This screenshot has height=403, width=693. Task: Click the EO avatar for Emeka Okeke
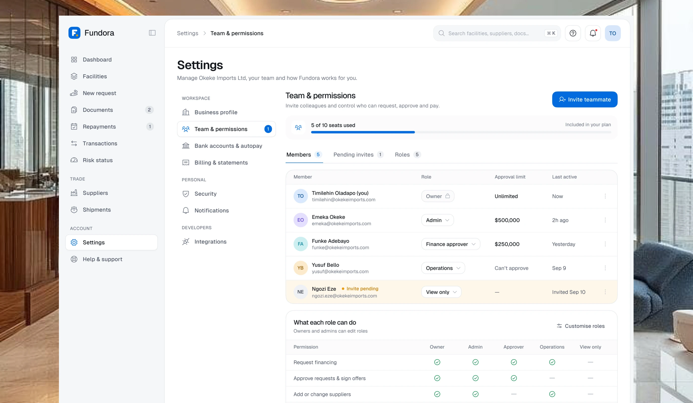pos(301,220)
